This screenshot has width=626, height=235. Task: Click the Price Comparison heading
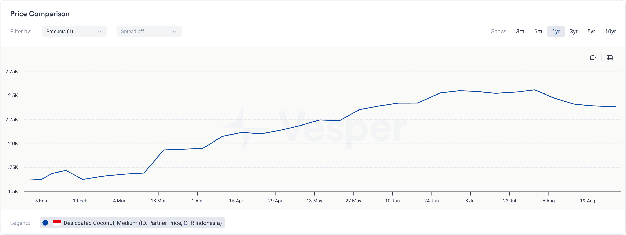pos(40,14)
